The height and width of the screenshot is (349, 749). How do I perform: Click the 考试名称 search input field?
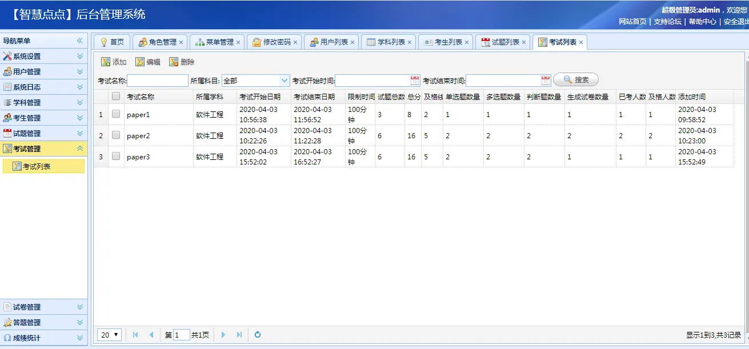coord(158,81)
